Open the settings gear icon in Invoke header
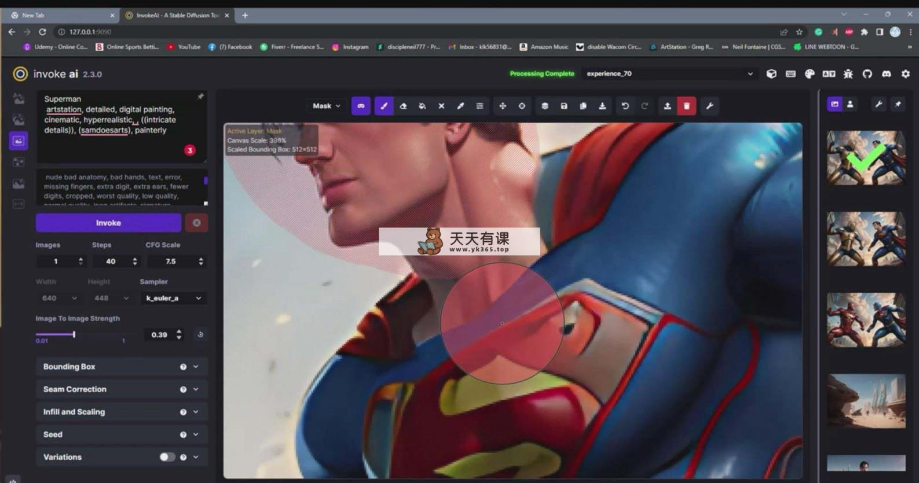 (x=906, y=74)
